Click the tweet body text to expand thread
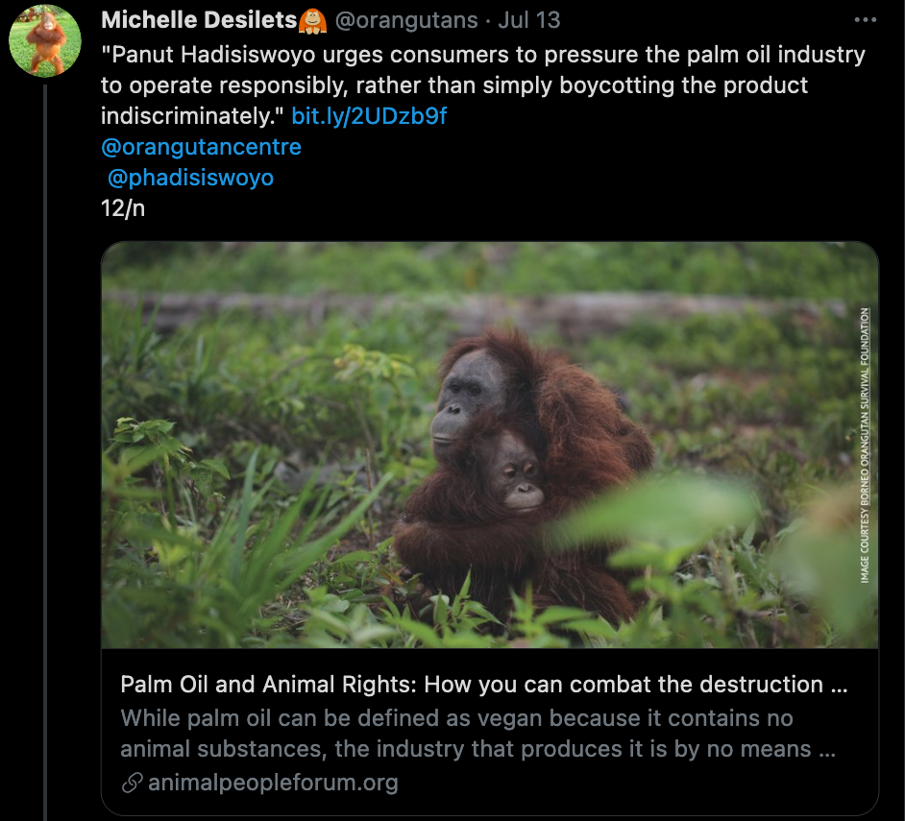 432,86
